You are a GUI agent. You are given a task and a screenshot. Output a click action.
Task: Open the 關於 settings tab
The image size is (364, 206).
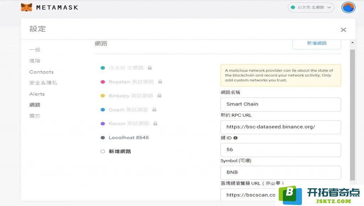pyautogui.click(x=35, y=116)
